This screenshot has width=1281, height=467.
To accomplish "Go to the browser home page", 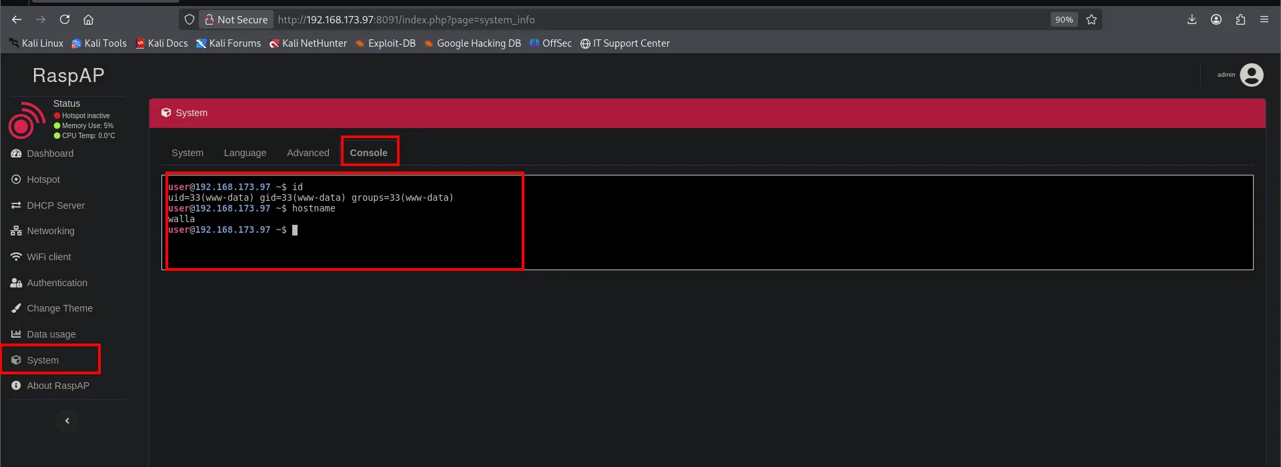I will pyautogui.click(x=88, y=20).
